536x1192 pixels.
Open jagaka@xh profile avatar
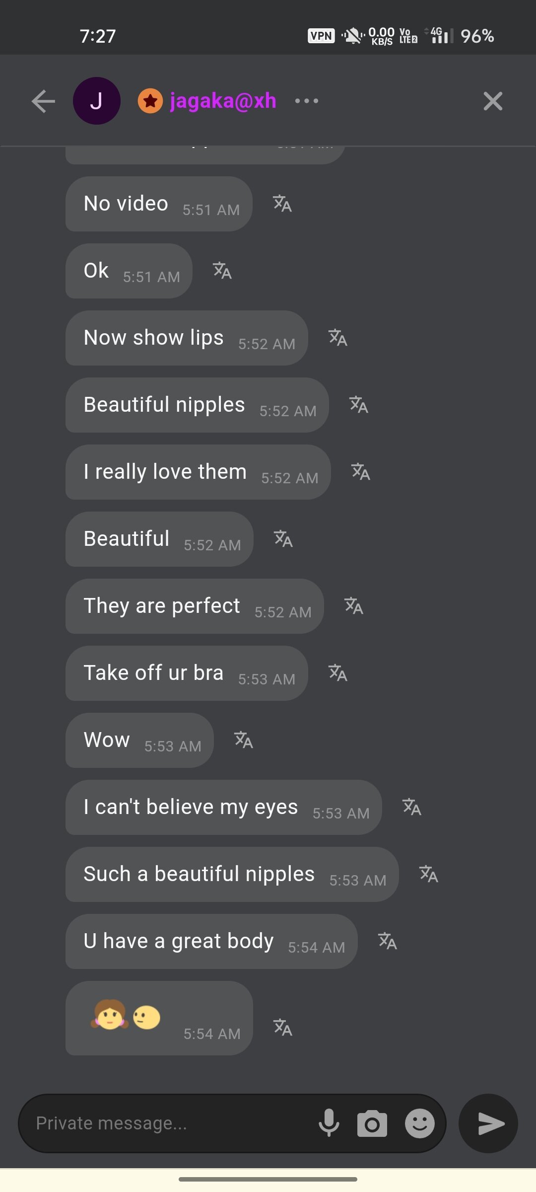click(x=97, y=101)
